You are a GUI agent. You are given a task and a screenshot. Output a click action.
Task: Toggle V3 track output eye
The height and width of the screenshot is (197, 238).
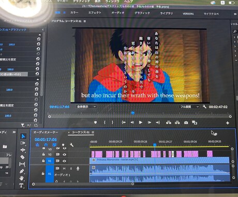click(x=65, y=148)
